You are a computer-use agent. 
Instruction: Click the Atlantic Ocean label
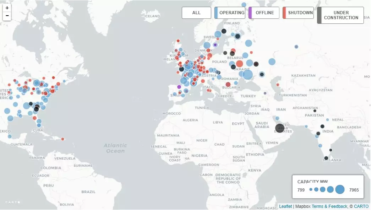[x=115, y=148]
